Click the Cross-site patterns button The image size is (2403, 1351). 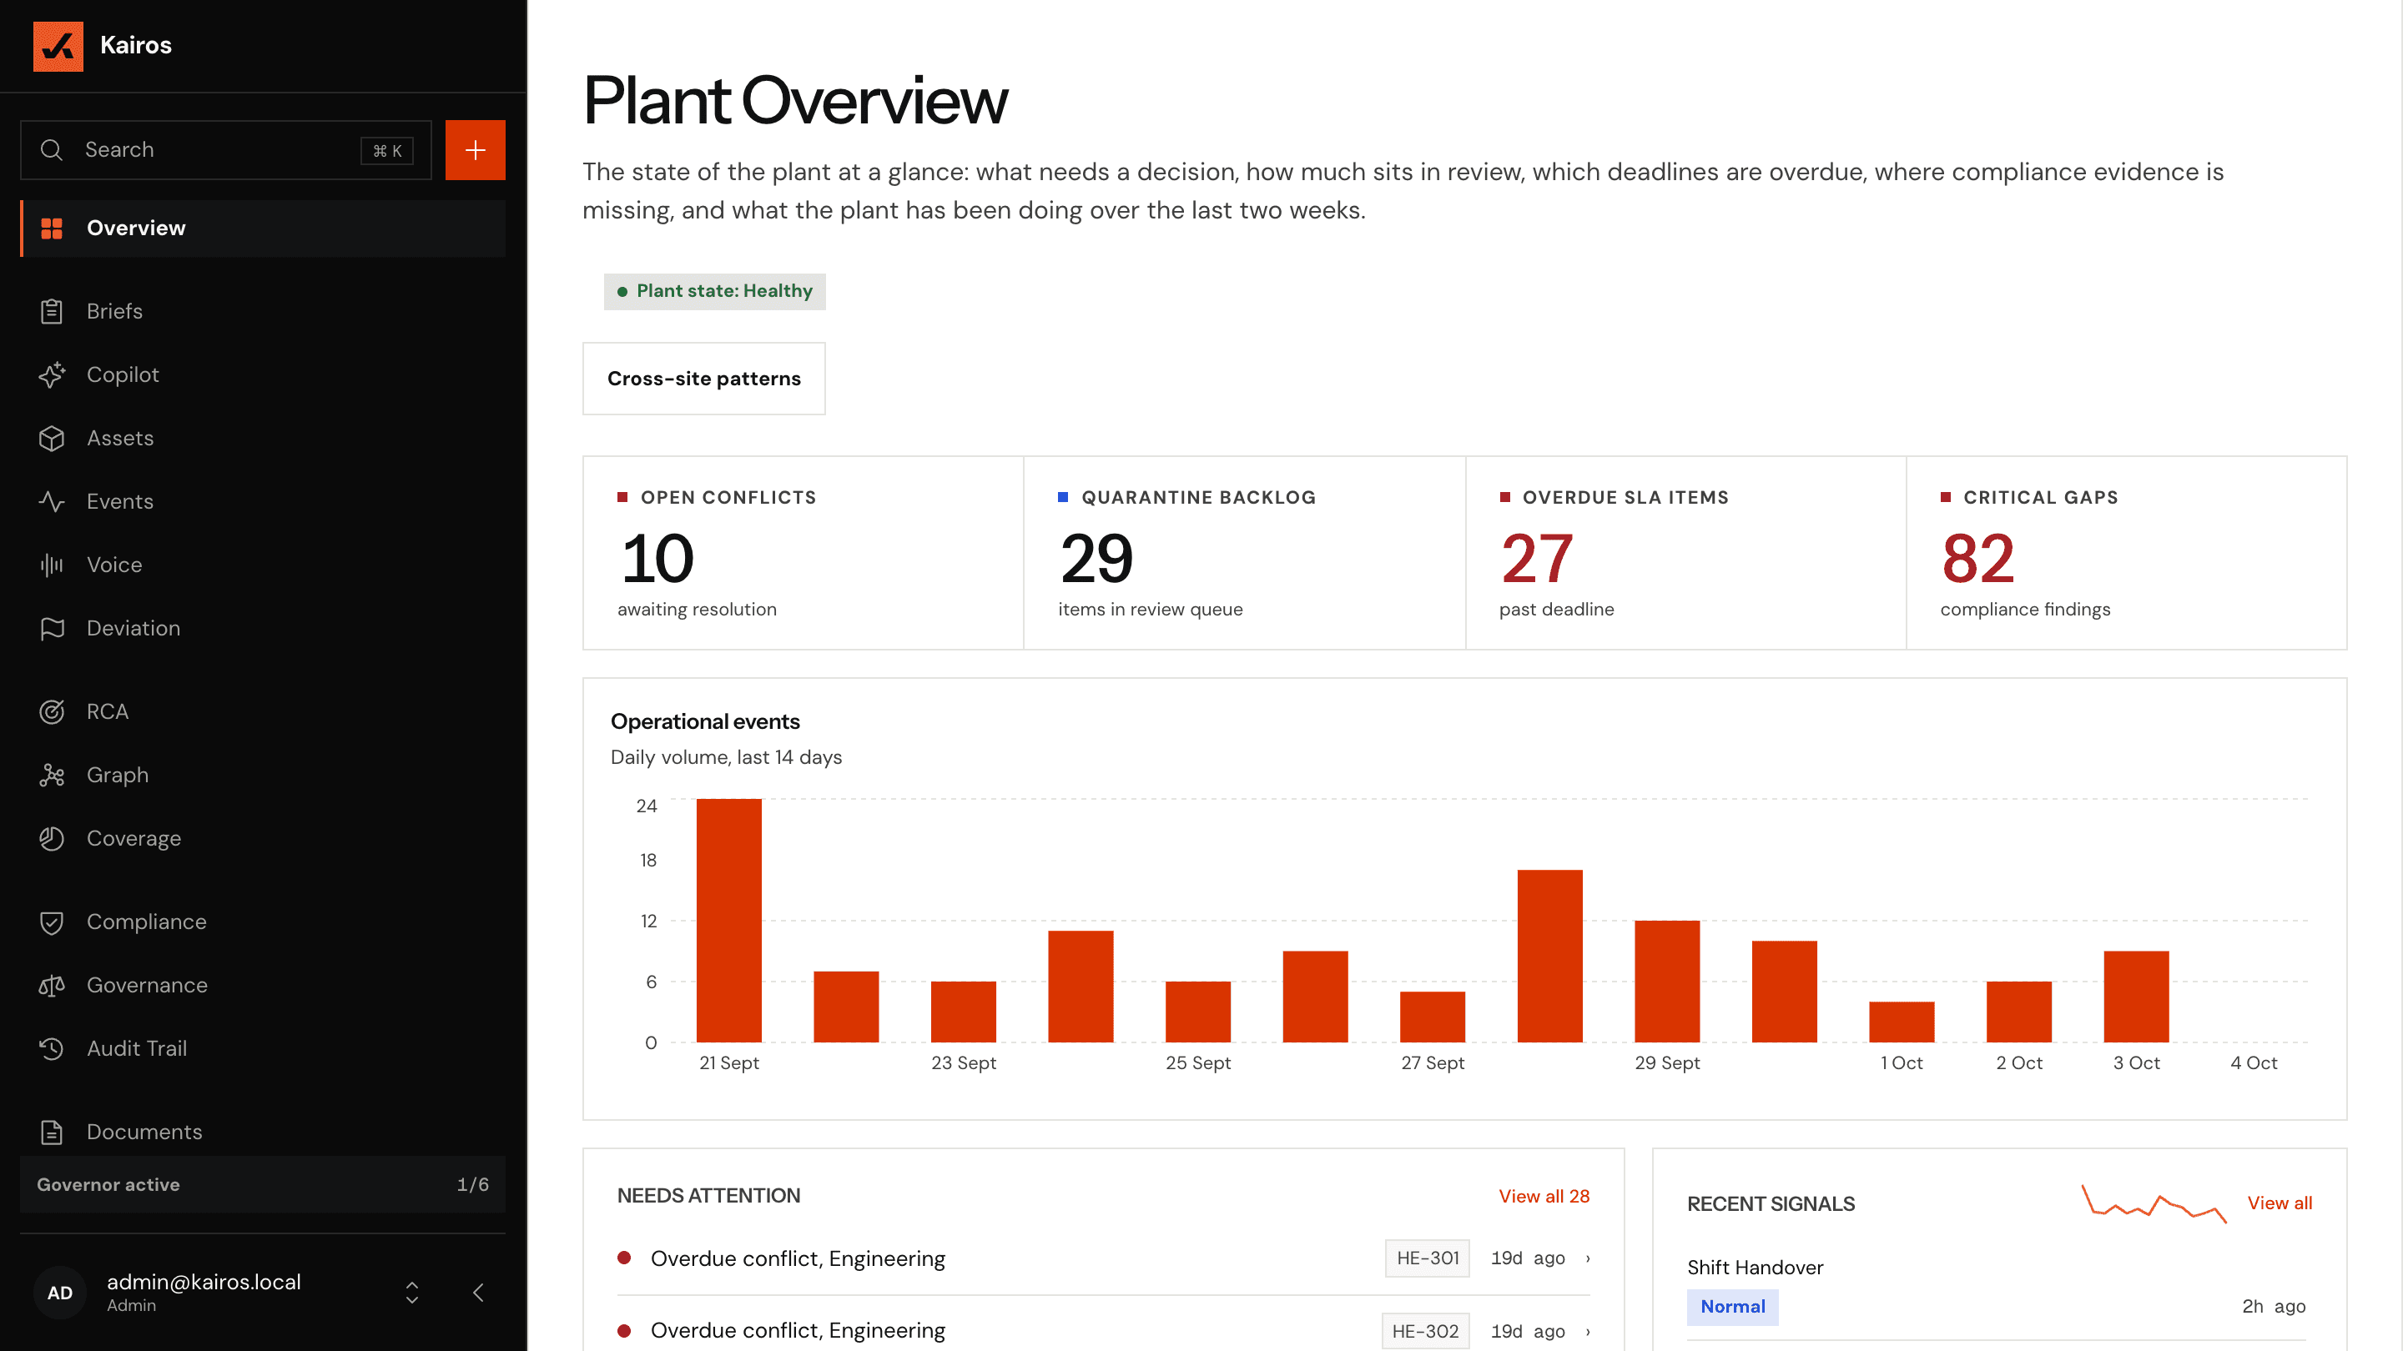point(704,379)
